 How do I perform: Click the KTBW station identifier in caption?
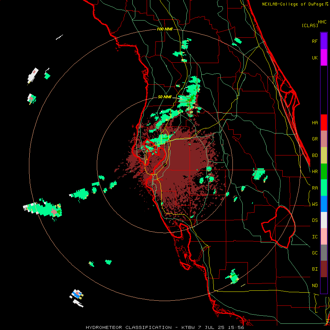coord(188,327)
